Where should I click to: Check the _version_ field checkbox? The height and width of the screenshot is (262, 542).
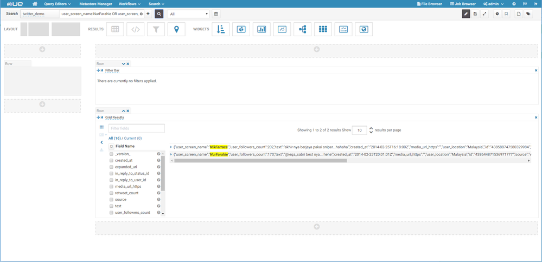(111, 154)
